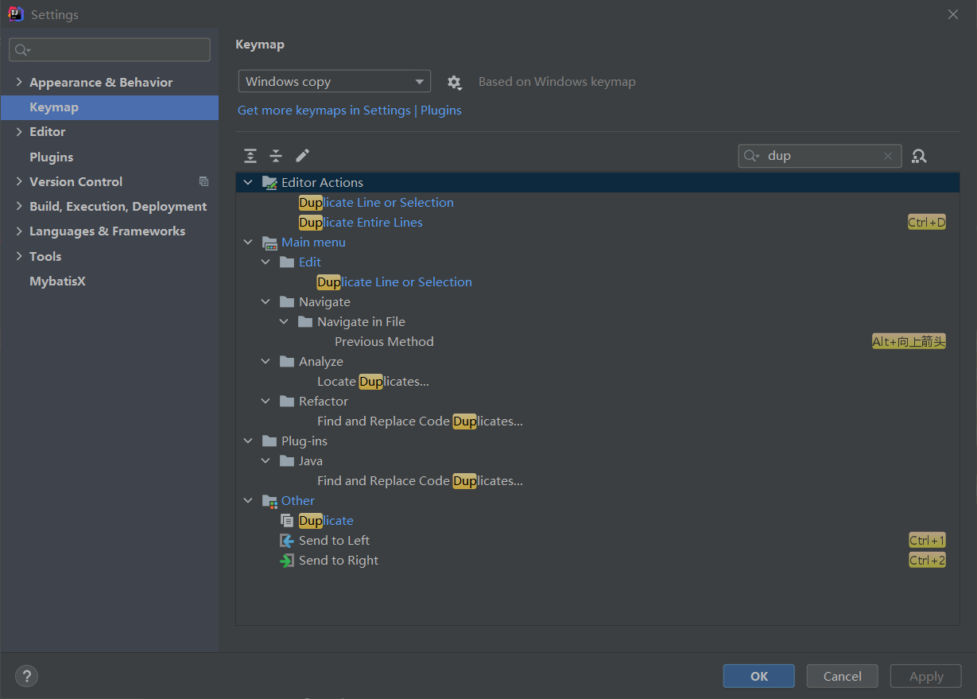Expand Appearance & Behavior settings

click(x=19, y=82)
